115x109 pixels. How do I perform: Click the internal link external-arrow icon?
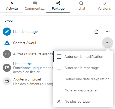tap(7, 68)
